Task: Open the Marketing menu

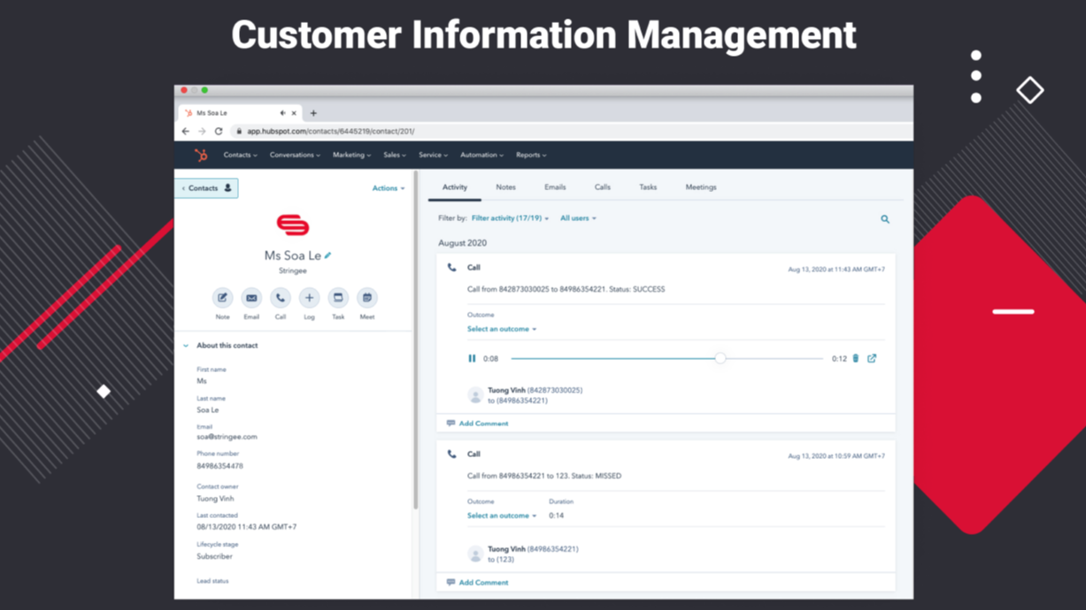Action: pos(350,155)
